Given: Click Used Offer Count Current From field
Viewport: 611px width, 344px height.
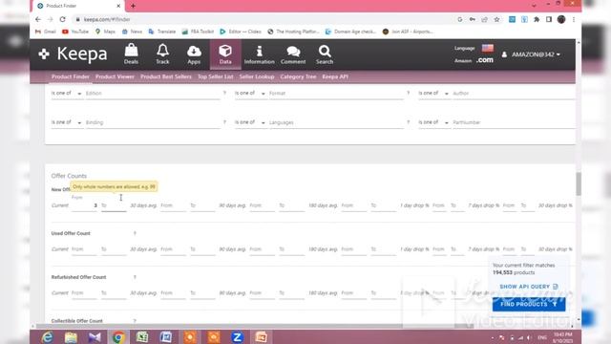Looking at the screenshot, I should (x=84, y=249).
